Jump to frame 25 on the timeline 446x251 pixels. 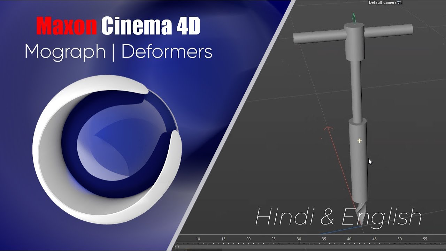274,239
